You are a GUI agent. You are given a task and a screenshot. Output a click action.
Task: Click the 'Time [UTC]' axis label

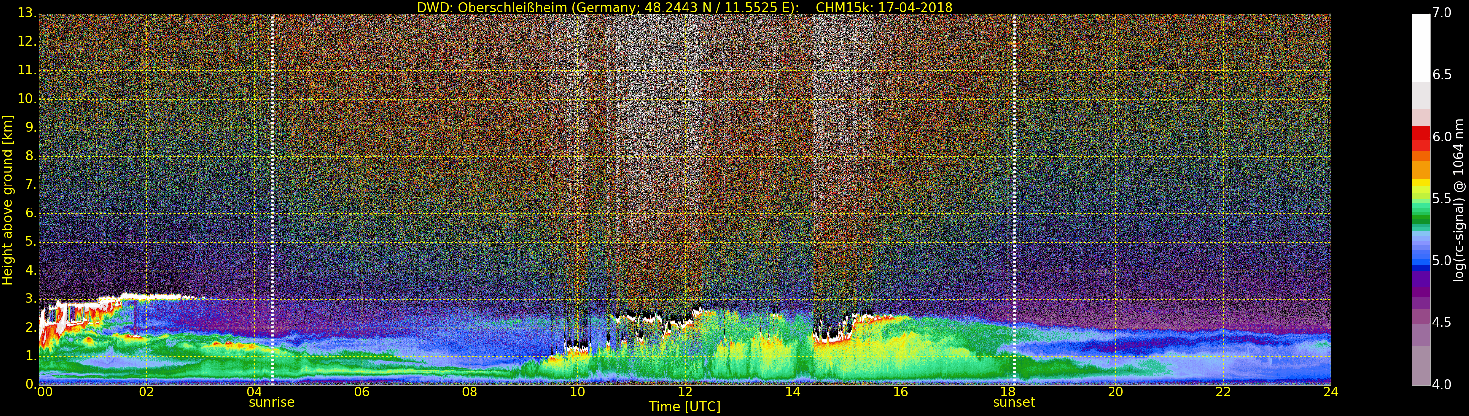click(x=685, y=407)
